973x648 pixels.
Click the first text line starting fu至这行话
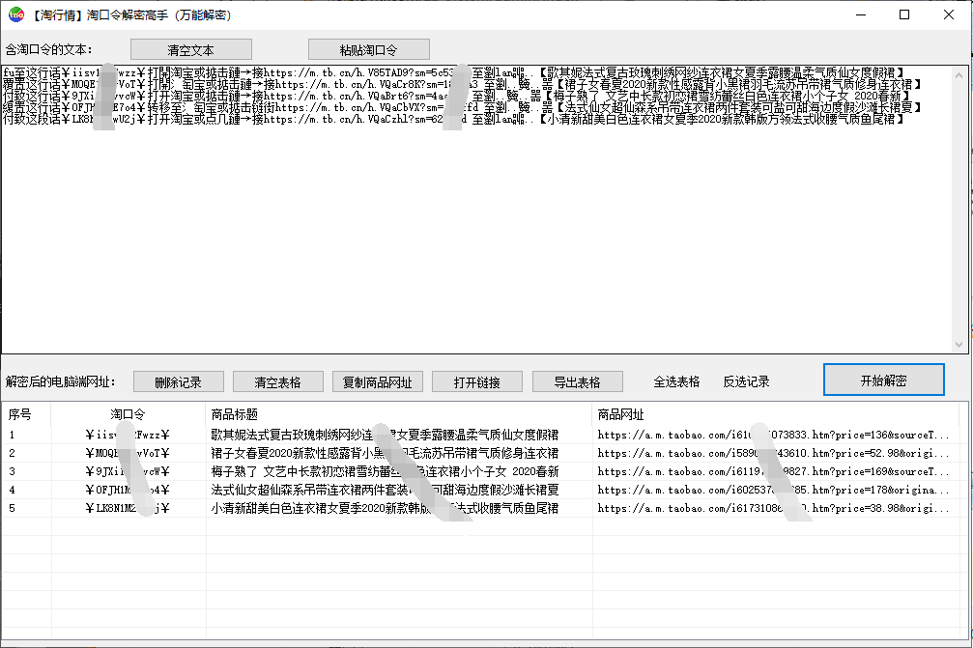coord(454,72)
